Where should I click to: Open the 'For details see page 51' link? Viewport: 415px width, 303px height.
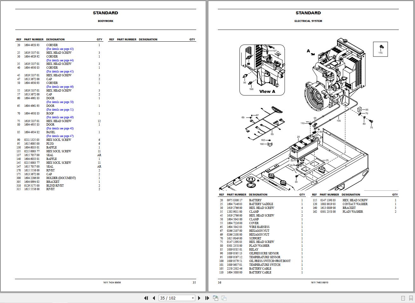click(x=59, y=109)
